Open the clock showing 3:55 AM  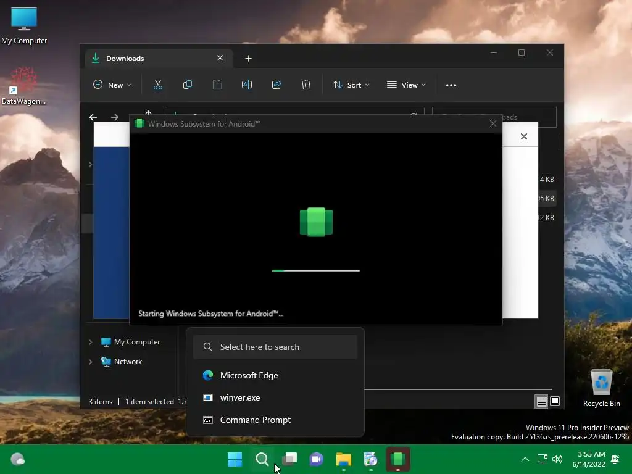click(589, 459)
